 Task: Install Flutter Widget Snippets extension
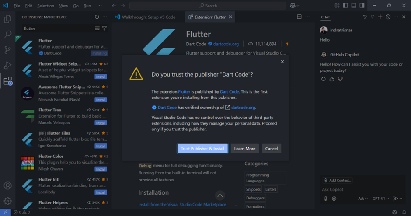click(x=101, y=77)
